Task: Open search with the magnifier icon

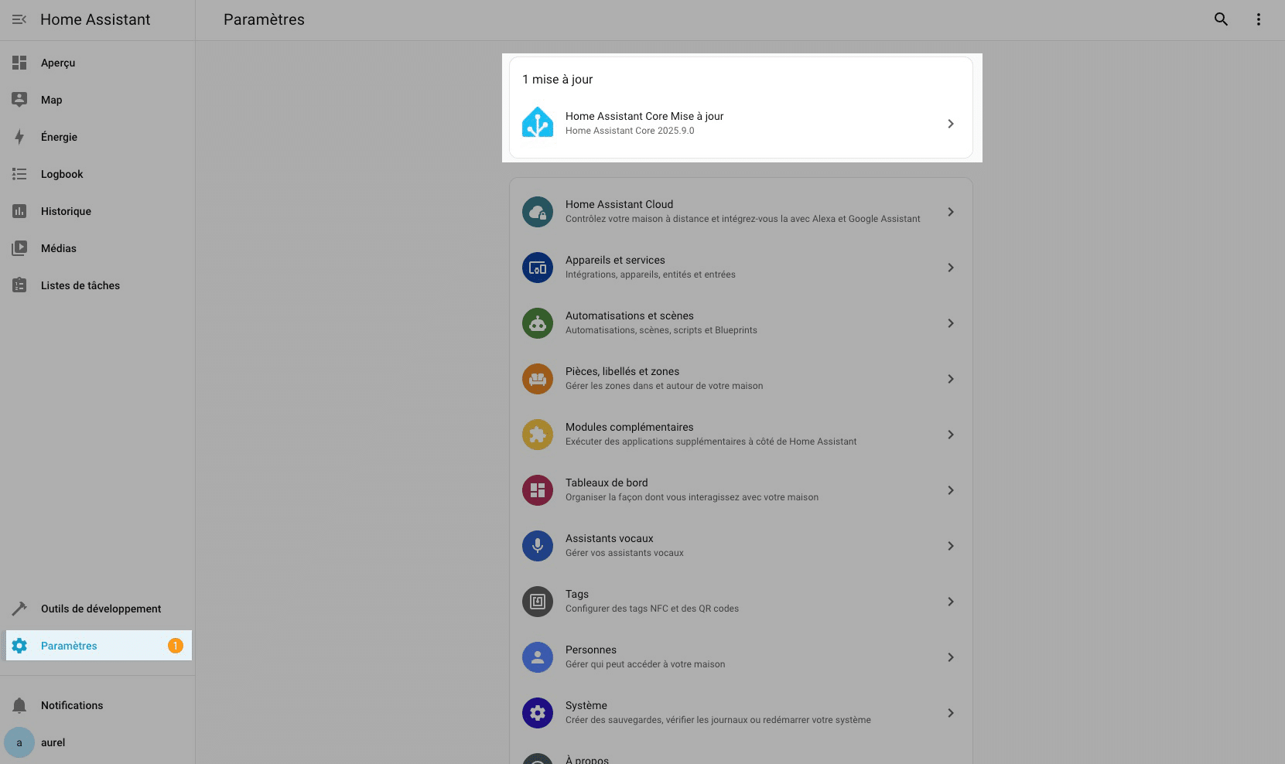Action: click(x=1221, y=19)
